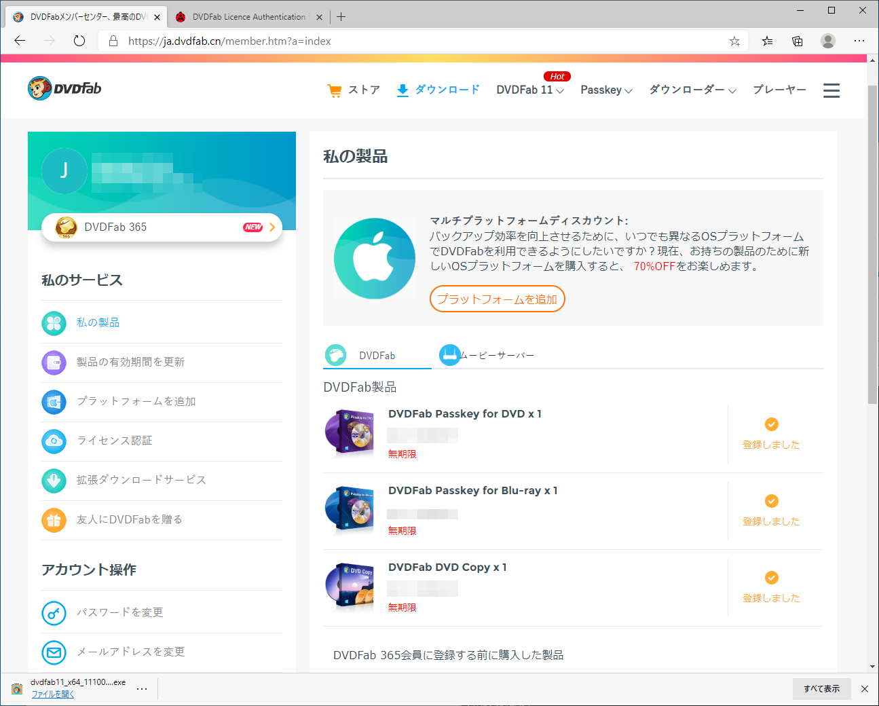Viewport: 879px width, 706px height.
Task: Click the ムービーサーバー tab router icon
Action: (449, 354)
